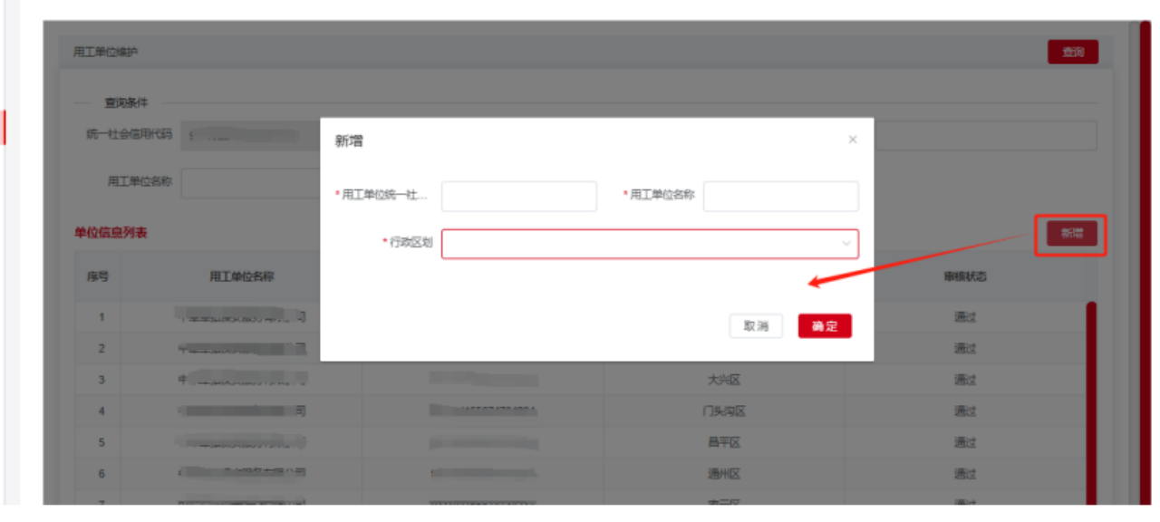Viewport: 1160px width, 522px height.
Task: Select the 昌平区 cell in row 5
Action: 724,442
